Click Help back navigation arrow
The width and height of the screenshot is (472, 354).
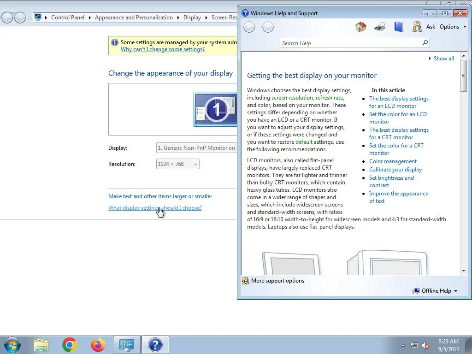point(249,27)
